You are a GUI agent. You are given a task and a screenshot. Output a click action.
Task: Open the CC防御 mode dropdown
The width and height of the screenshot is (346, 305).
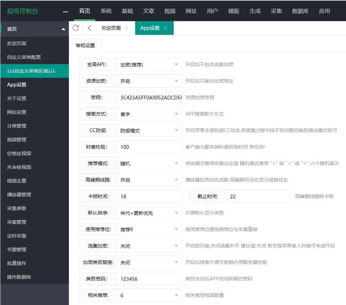click(x=149, y=130)
